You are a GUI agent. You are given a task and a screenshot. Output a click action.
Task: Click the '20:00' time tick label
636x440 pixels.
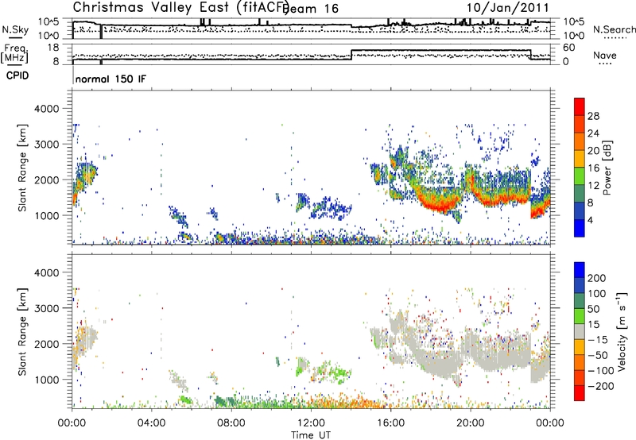[471, 423]
